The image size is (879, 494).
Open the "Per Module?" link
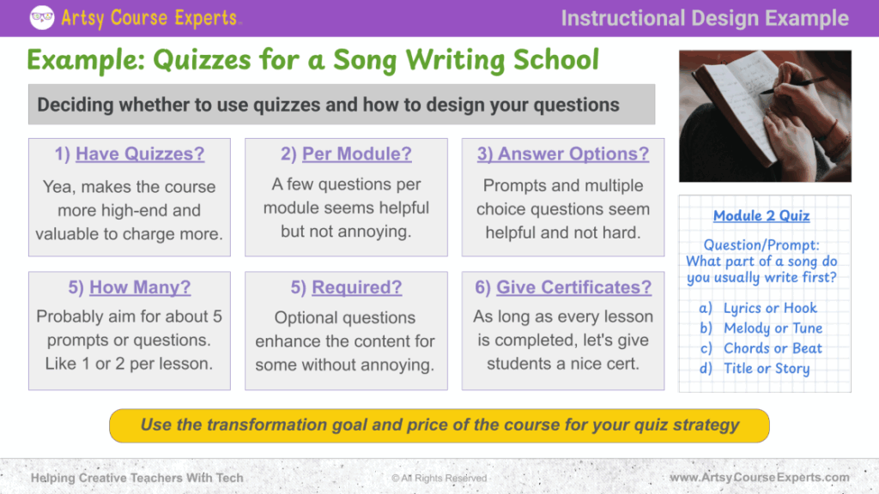[356, 154]
